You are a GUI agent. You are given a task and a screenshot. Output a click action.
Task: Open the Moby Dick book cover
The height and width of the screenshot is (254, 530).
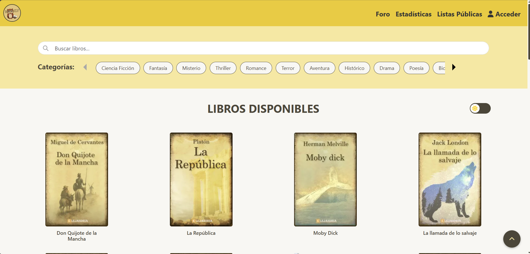[x=325, y=179]
